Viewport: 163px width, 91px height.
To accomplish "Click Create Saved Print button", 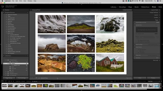I will click(127, 10).
